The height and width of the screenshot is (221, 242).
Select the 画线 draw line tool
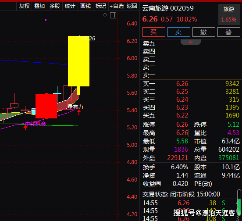(85, 6)
